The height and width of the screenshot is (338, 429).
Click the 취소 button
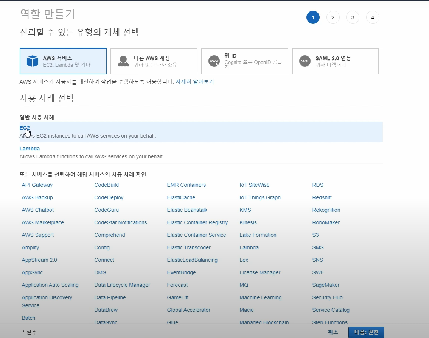pyautogui.click(x=333, y=332)
